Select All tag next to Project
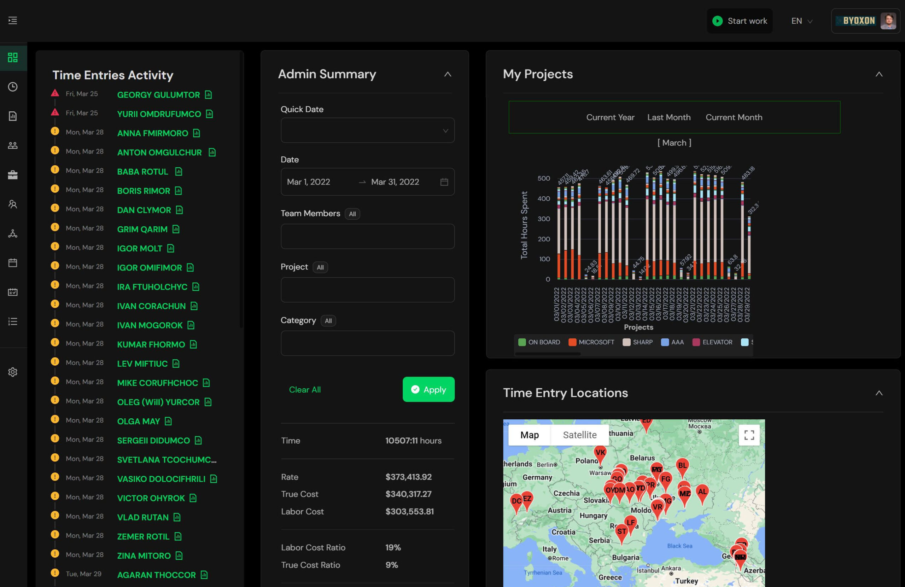 point(320,267)
